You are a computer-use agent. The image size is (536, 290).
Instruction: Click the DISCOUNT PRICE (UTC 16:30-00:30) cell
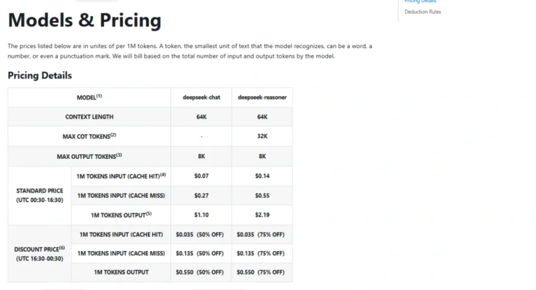click(x=40, y=254)
